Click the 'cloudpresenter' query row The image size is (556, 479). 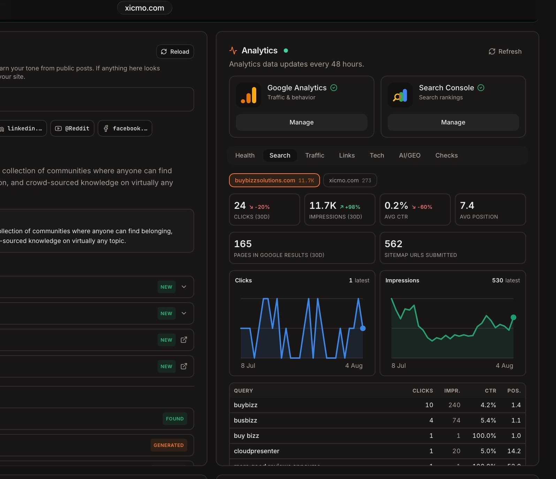[378, 451]
